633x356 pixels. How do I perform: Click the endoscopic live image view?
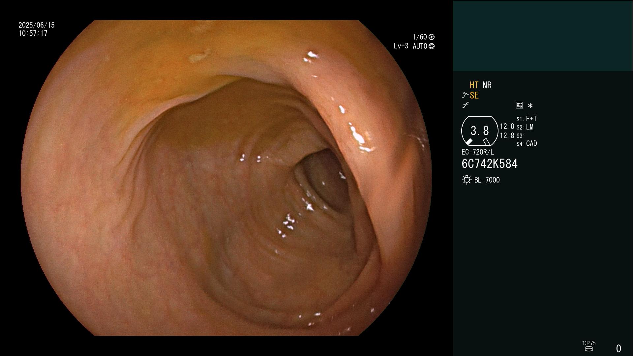pos(226,178)
